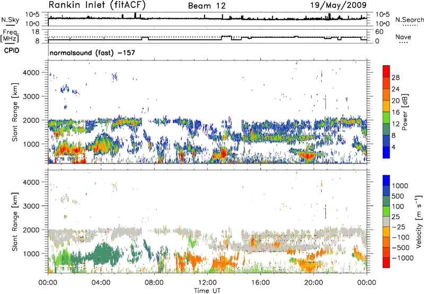
Task: Click the '4' label on power colorbar
Action: click(x=394, y=148)
